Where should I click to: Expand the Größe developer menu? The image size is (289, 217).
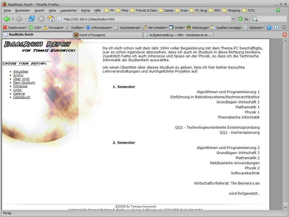point(177,28)
